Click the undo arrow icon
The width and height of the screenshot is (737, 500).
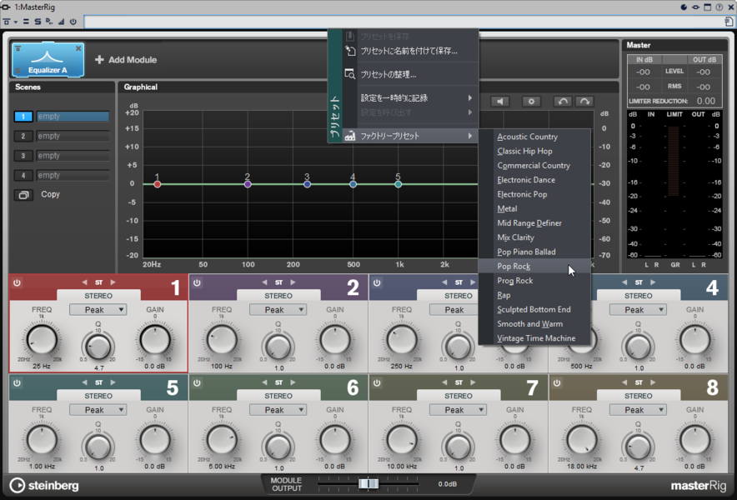pyautogui.click(x=562, y=101)
